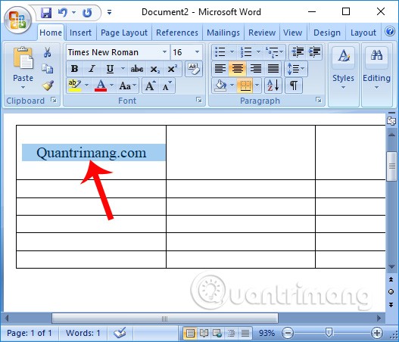Align text left
The image size is (399, 342).
click(x=220, y=69)
